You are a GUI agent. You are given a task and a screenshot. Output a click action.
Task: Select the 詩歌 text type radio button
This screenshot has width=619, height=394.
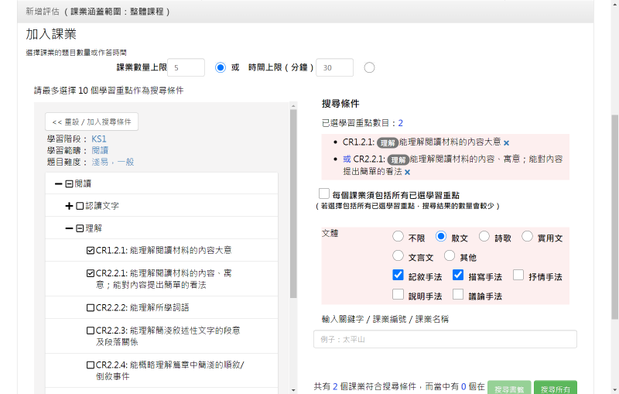point(484,236)
